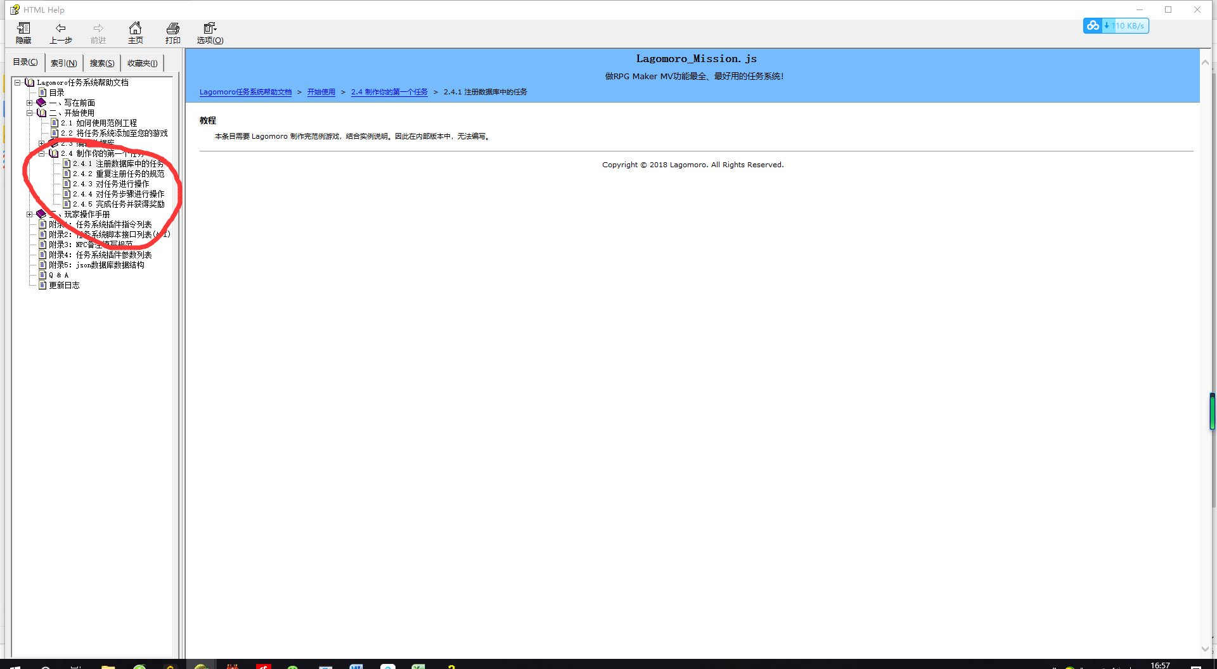This screenshot has height=669, width=1217.
Task: Expand the 2.3 tree node
Action: click(42, 143)
